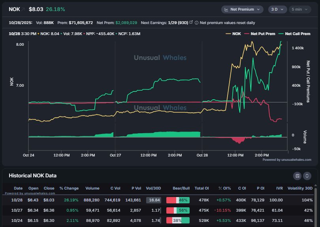Sort table by % Change column header
The height and width of the screenshot is (227, 320).
point(69,188)
